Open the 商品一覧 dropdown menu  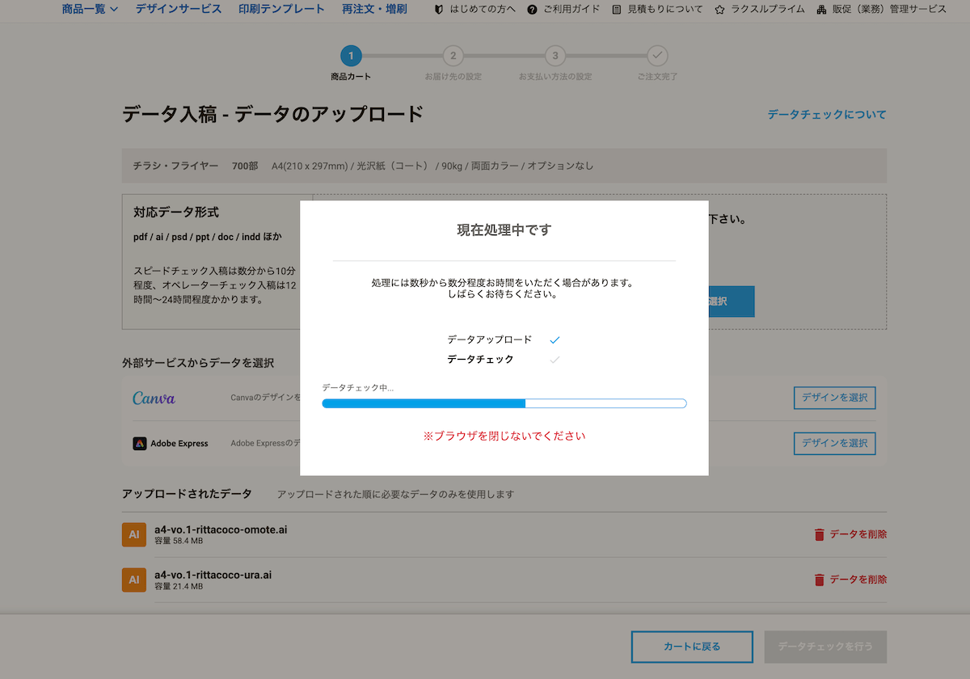90,9
